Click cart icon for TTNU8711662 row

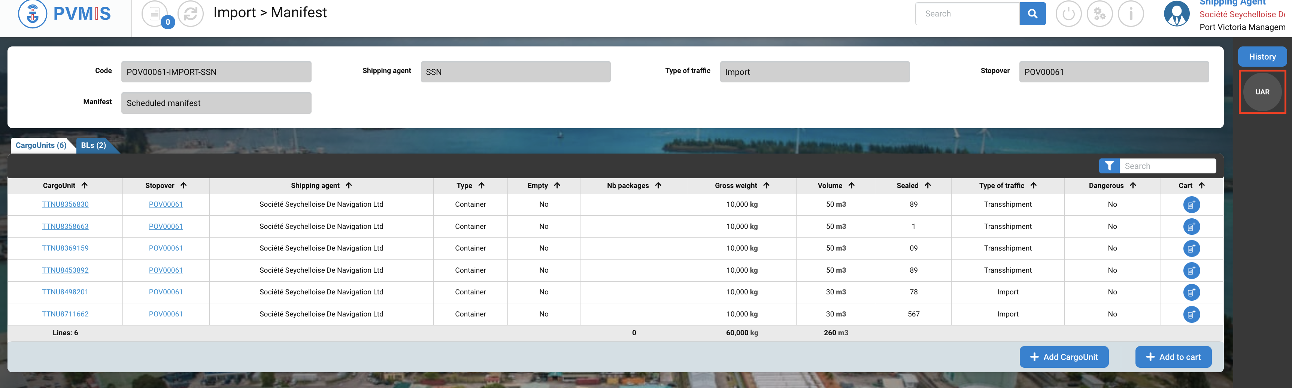1191,314
